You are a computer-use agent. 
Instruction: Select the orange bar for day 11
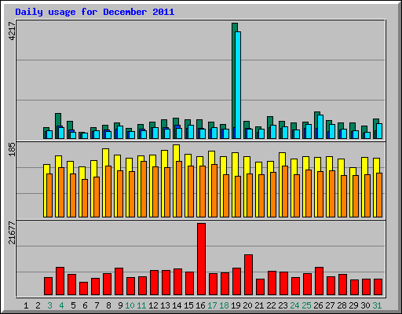[x=144, y=189]
